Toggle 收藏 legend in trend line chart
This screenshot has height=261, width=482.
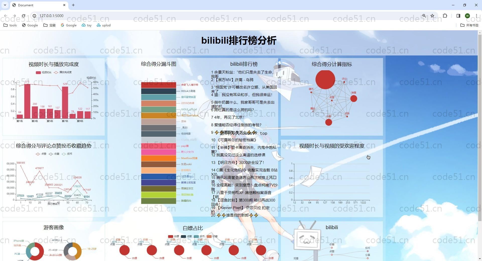[54, 154]
